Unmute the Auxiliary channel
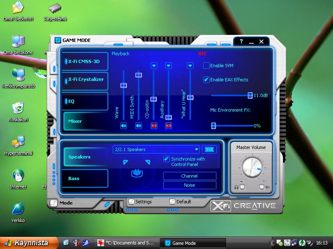Viewport: 333px width, 249px height. coord(169,126)
